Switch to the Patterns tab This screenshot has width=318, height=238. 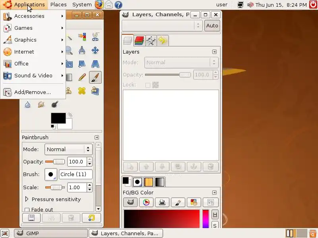tap(148, 182)
